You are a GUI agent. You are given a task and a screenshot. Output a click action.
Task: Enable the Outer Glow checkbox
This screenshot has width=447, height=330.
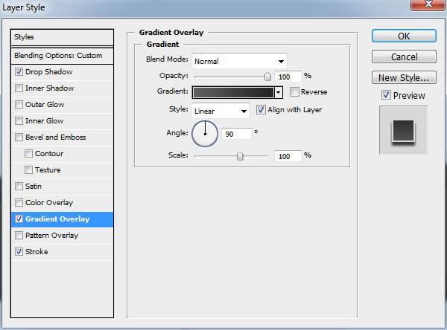coord(19,104)
